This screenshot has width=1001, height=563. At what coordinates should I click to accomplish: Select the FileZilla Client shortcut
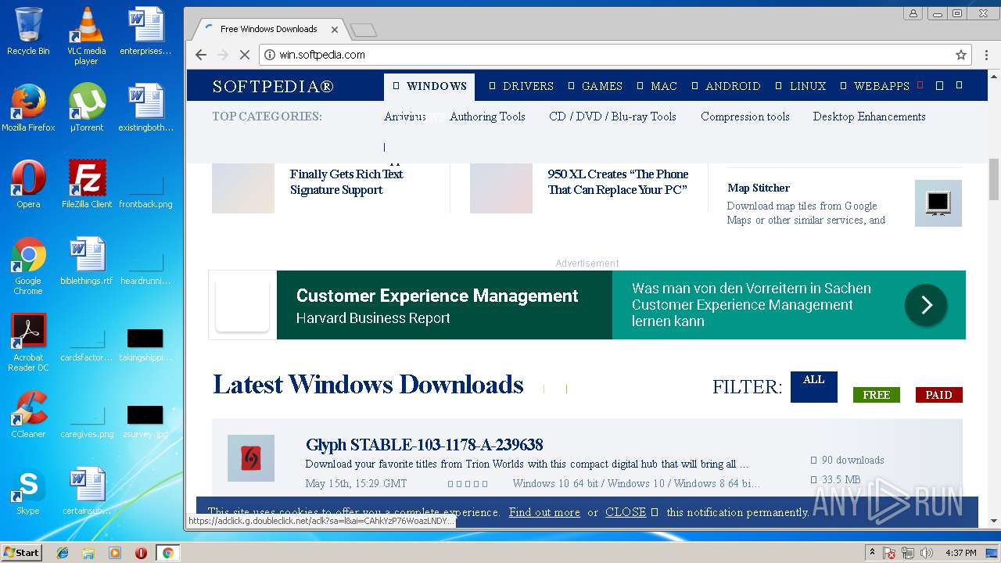click(87, 185)
